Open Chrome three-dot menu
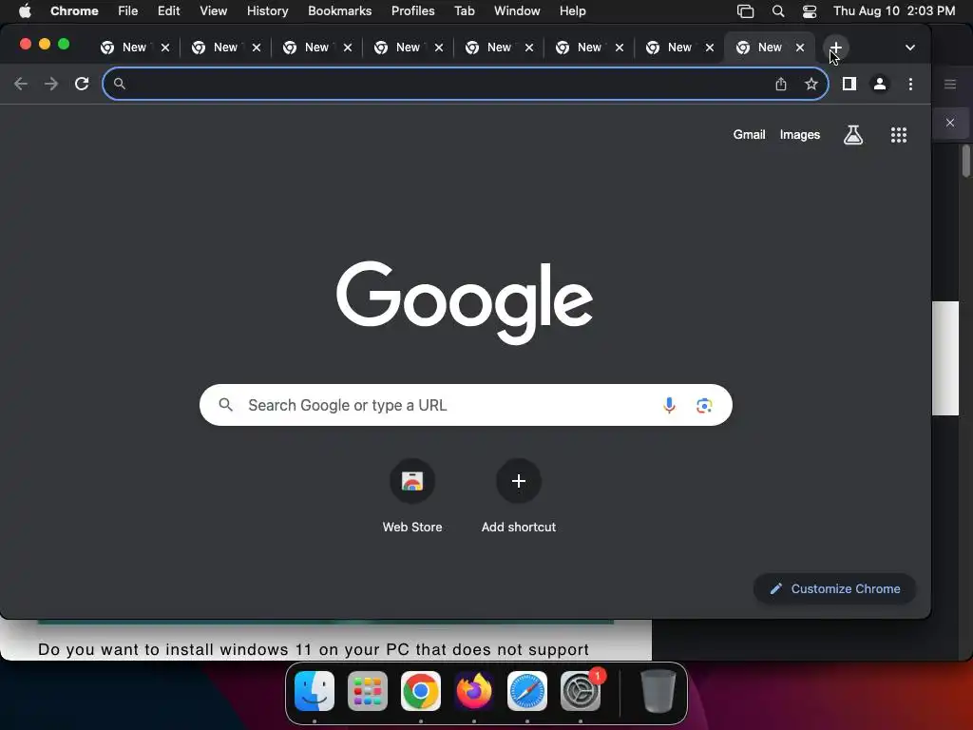Viewport: 973px width, 730px height. [910, 84]
